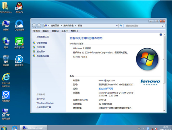Click the shield icon next to 高级系统设置

(34, 56)
